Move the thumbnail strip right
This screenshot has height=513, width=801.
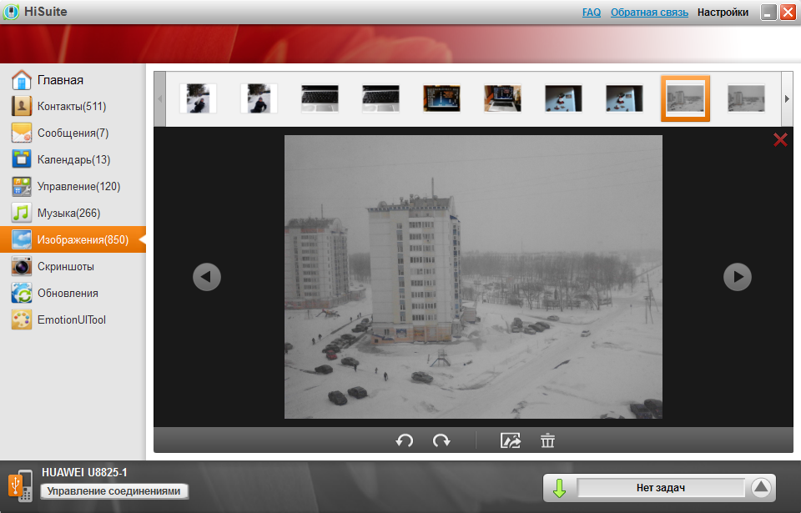tap(787, 98)
